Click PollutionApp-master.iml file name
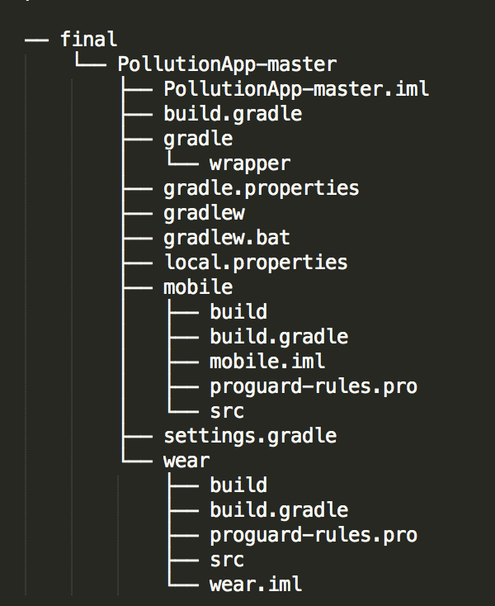 point(296,89)
